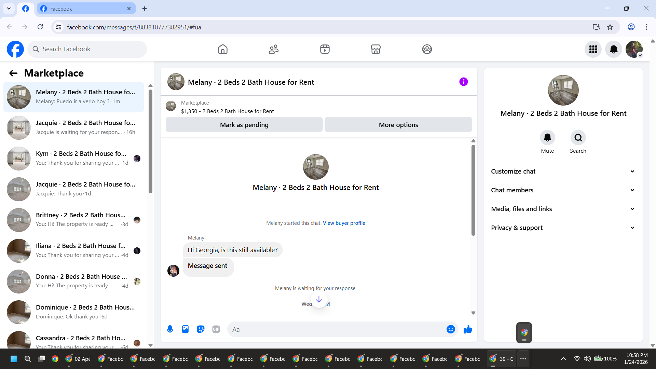
Task: Open the Marketplace icon in top navigation
Action: coord(375,49)
